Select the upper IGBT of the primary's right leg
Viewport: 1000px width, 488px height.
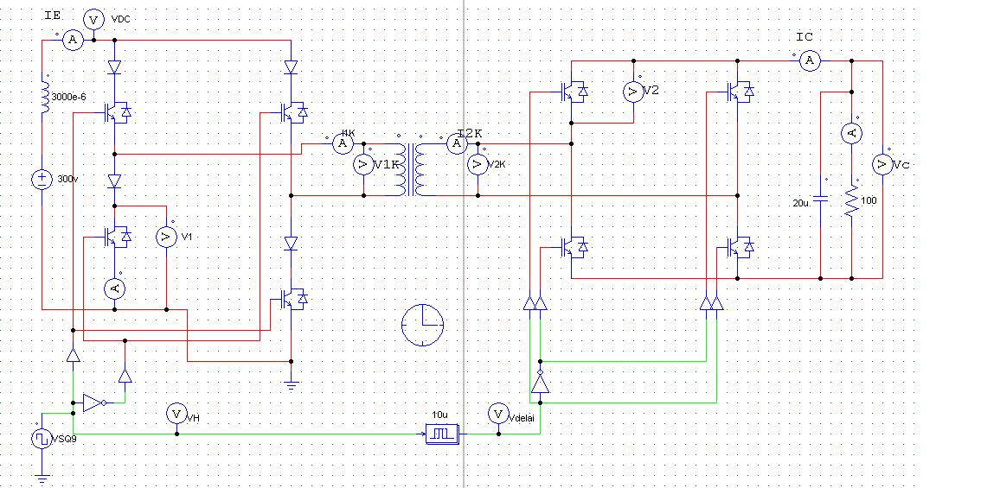pos(295,113)
